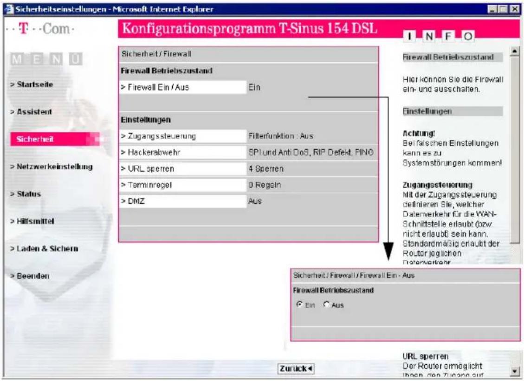Go to the Status menu entry
The image size is (524, 381).
[x=26, y=194]
